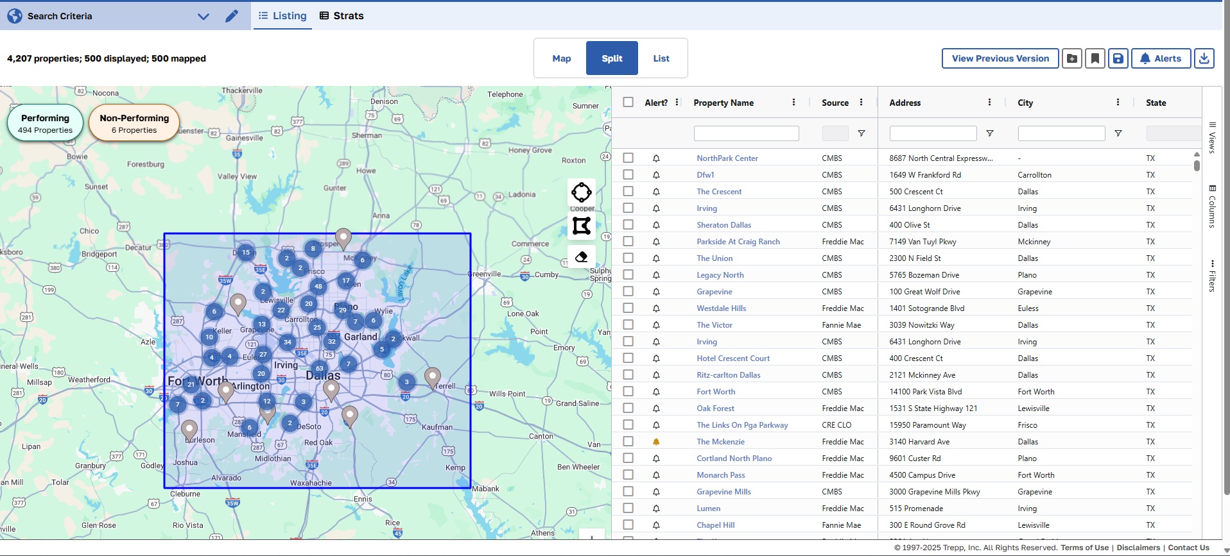Viewport: 1230px width, 556px height.
Task: Click View Previous Version button
Action: coord(1000,58)
